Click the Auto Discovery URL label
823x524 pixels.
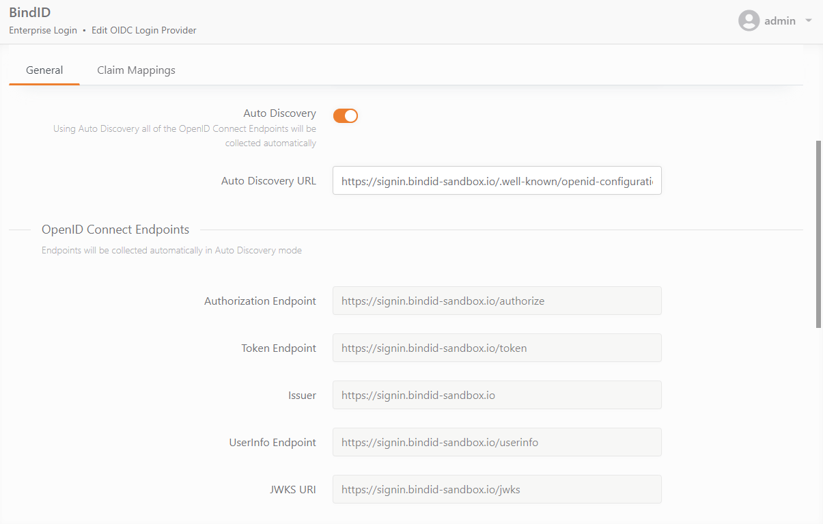269,181
